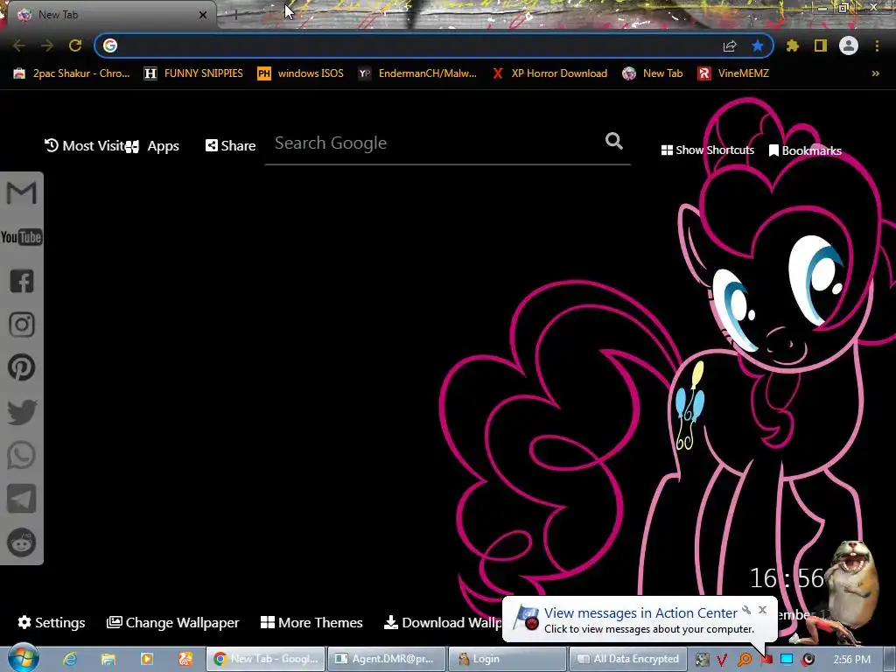Launch Internet Explorer from taskbar
The height and width of the screenshot is (672, 896).
click(70, 659)
